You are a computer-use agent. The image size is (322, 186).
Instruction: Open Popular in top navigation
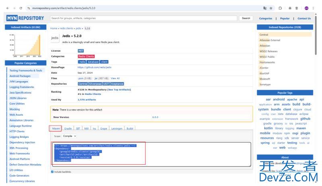[x=285, y=18]
